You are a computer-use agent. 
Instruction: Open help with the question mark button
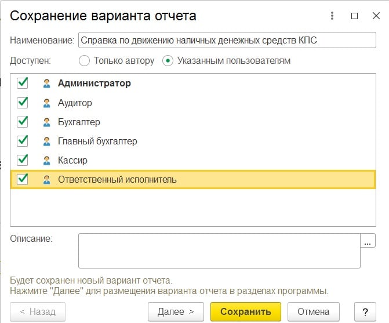365,312
